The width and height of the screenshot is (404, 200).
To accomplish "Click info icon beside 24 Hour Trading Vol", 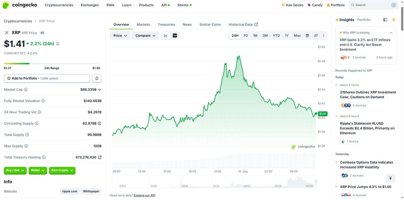I will tap(39, 112).
